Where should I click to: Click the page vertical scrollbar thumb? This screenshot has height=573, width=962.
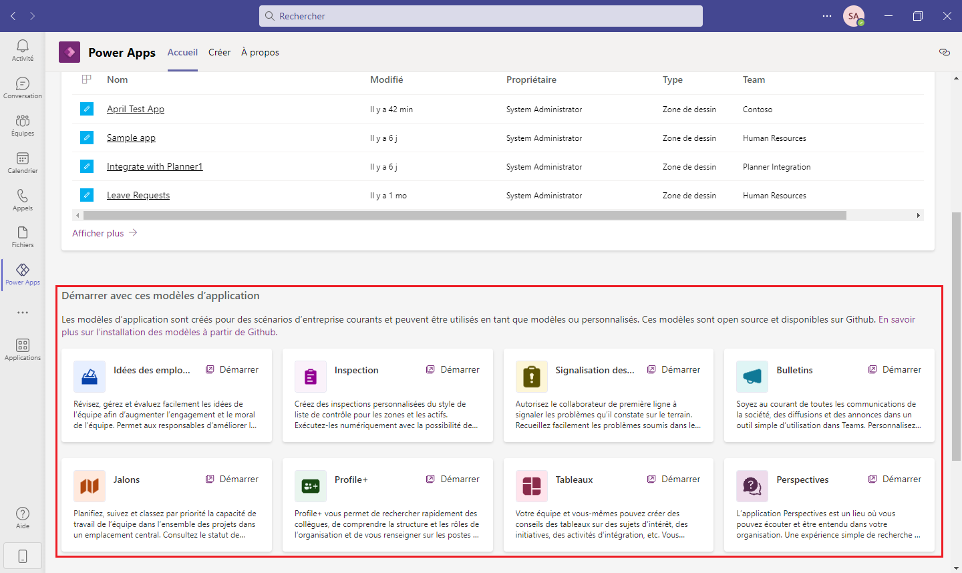tap(956, 337)
